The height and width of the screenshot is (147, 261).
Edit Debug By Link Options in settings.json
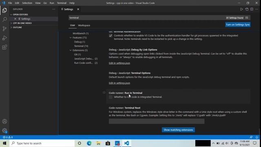119,63
